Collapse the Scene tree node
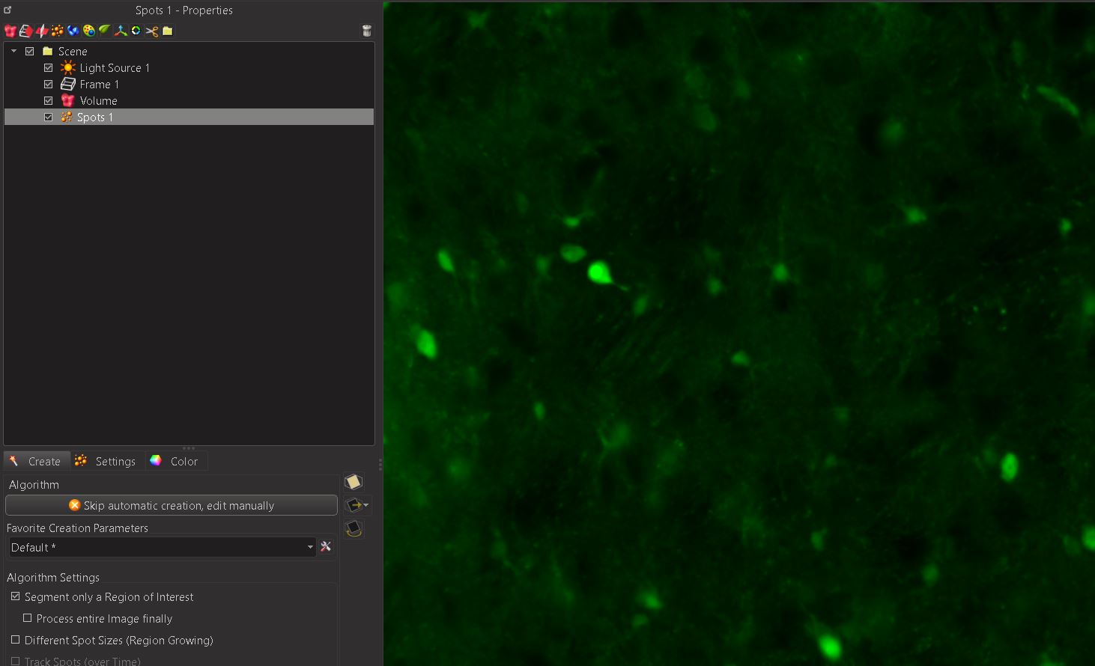Screen dimensions: 1095x666 click(x=13, y=51)
